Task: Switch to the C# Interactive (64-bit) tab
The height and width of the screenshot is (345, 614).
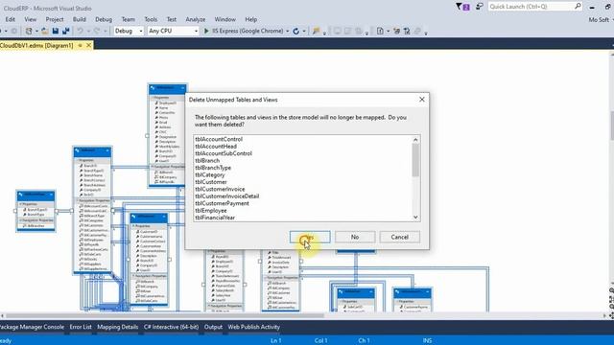Action: [171, 327]
